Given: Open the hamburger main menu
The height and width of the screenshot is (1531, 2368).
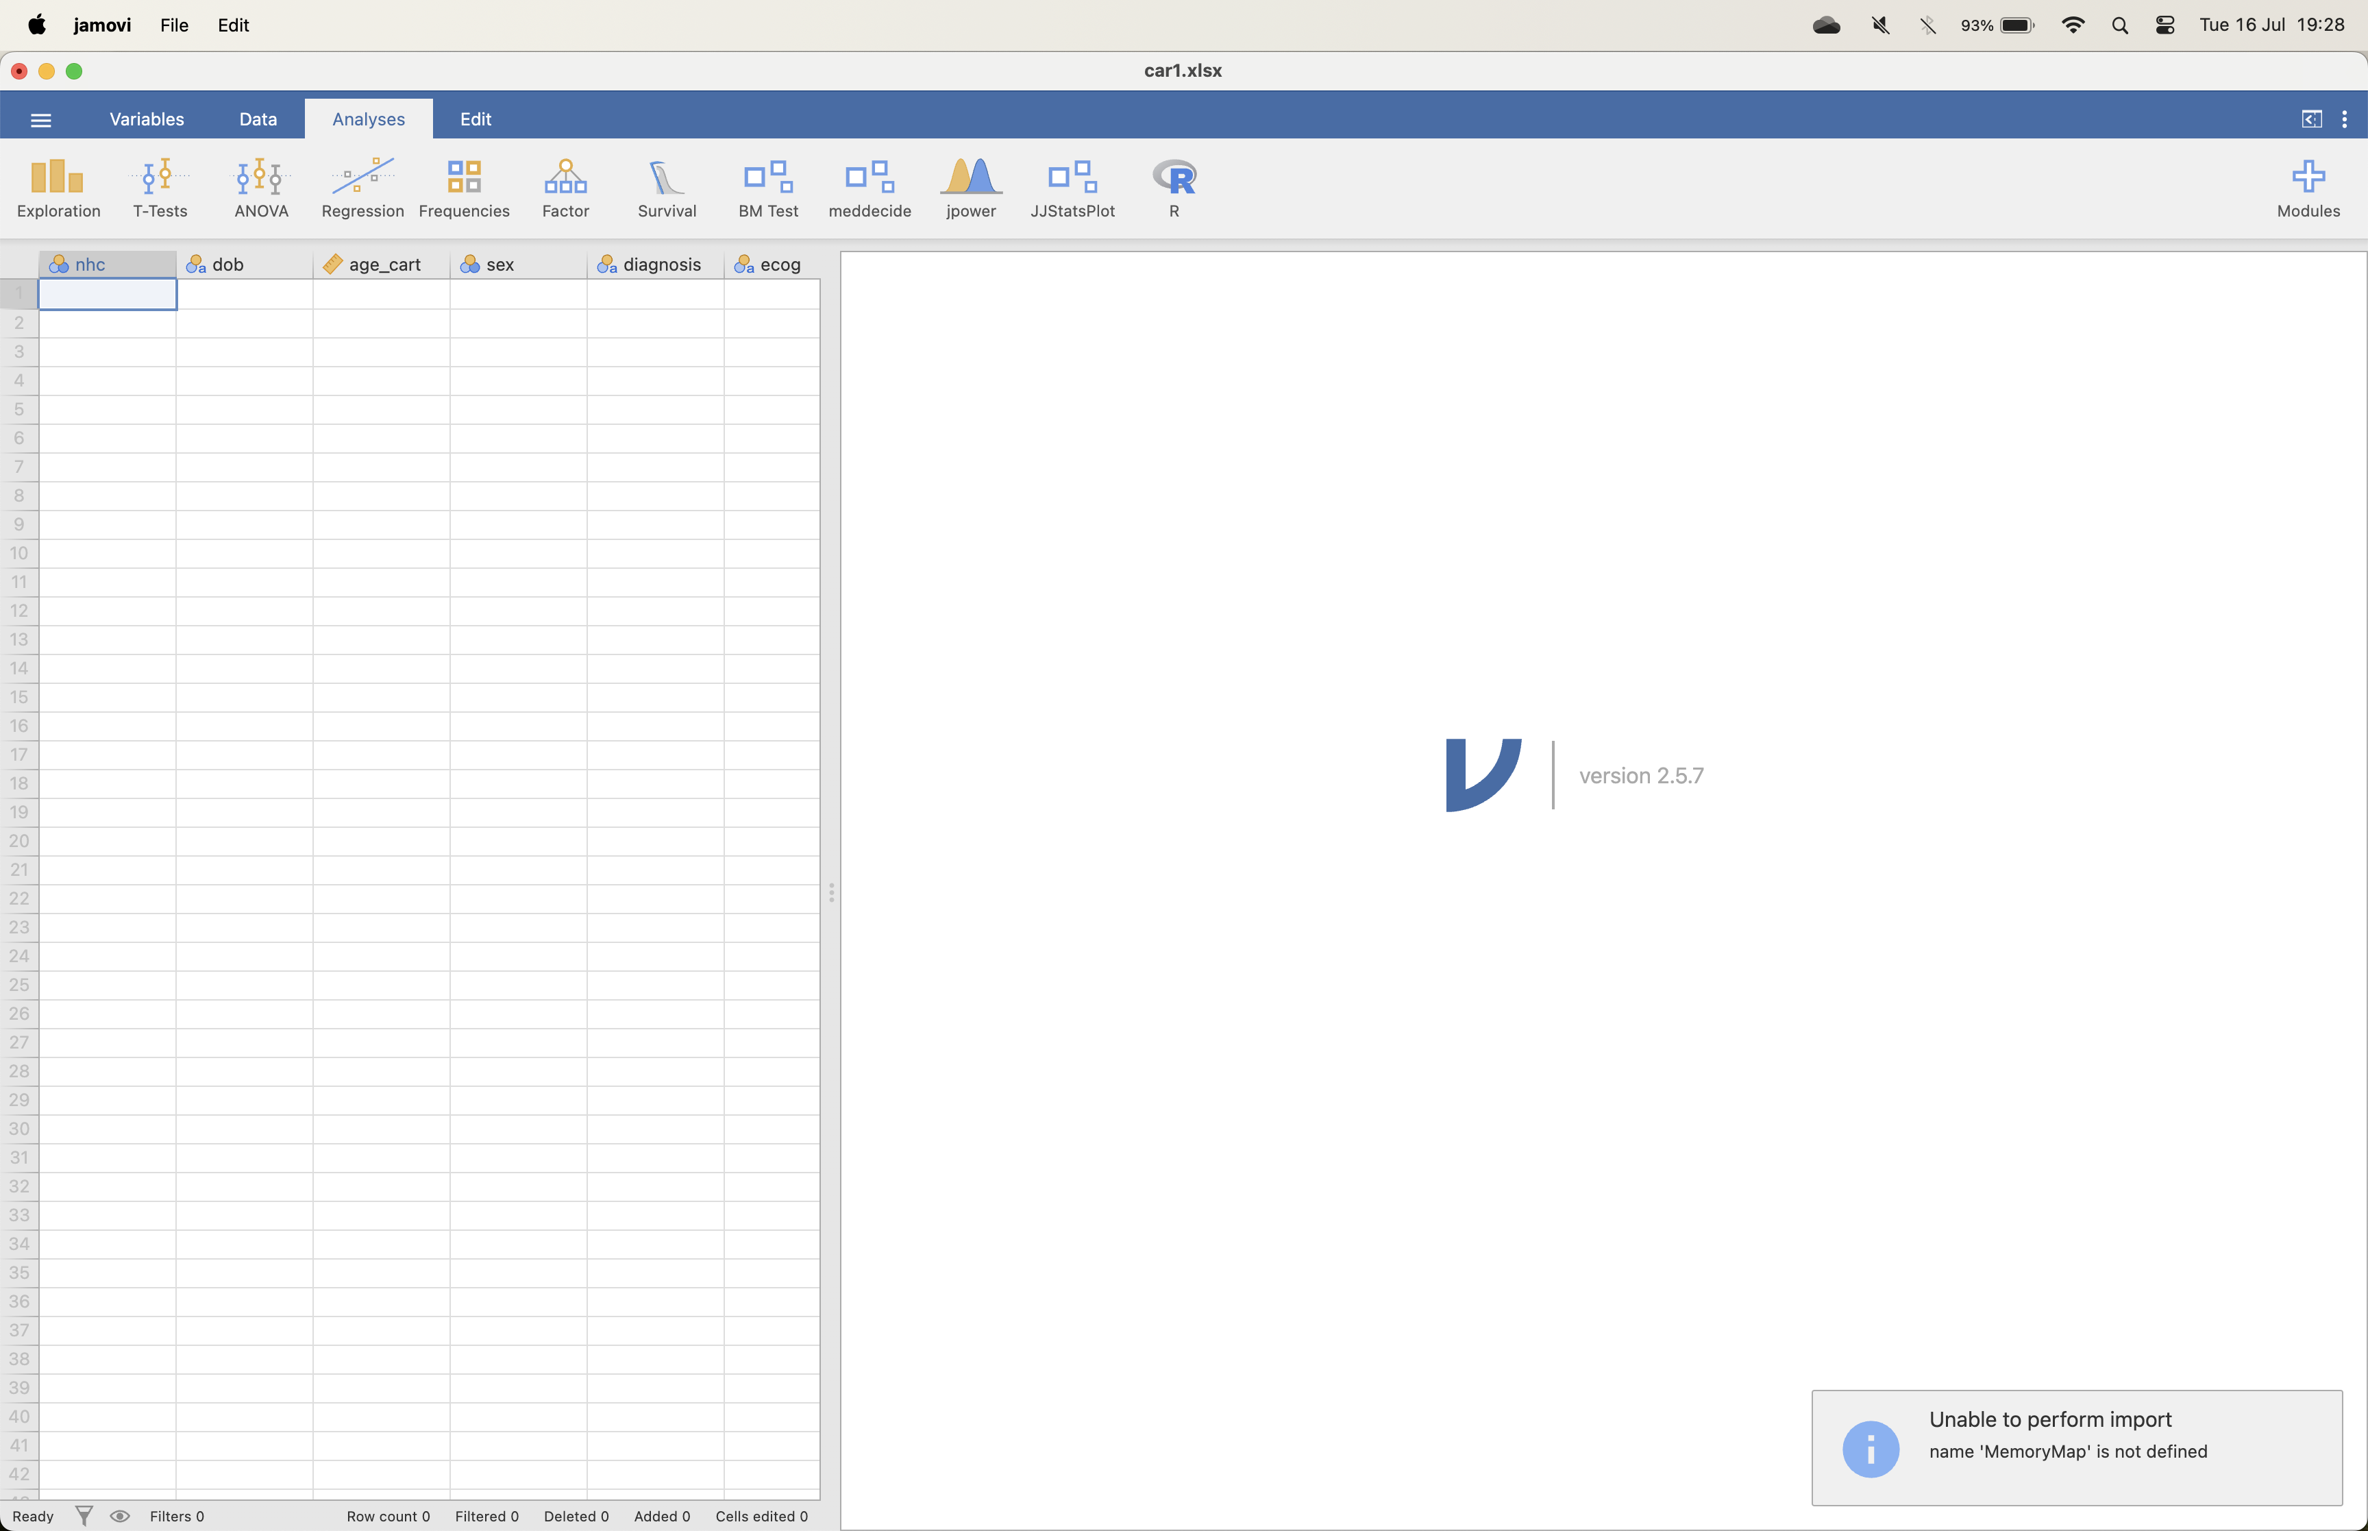Looking at the screenshot, I should click(40, 119).
